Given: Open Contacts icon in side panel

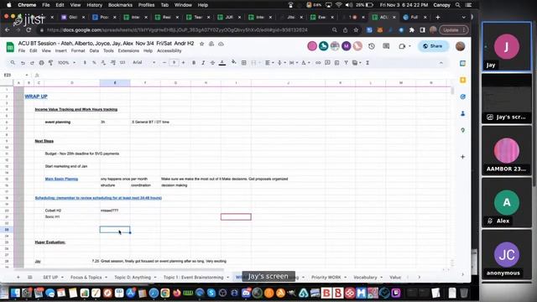Looking at the screenshot, I should pyautogui.click(x=462, y=113).
